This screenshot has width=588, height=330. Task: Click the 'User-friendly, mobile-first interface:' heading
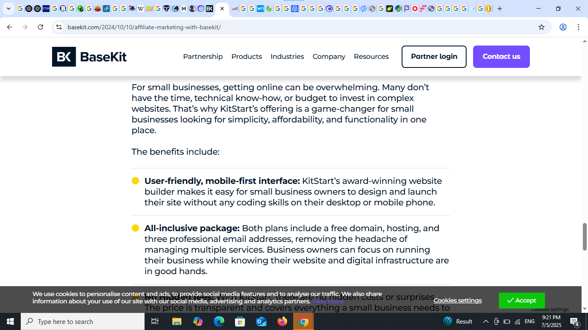(x=222, y=181)
